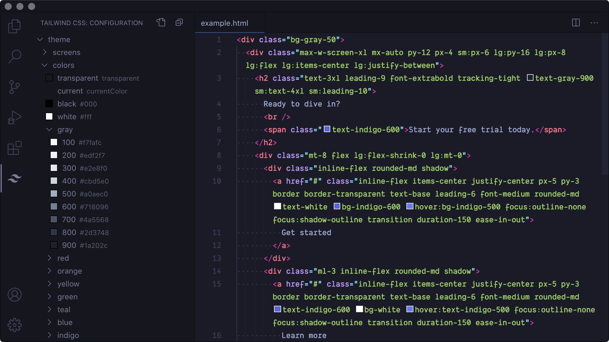Collapse all in Tailwind configuration panel
The image size is (609, 342).
(x=179, y=23)
